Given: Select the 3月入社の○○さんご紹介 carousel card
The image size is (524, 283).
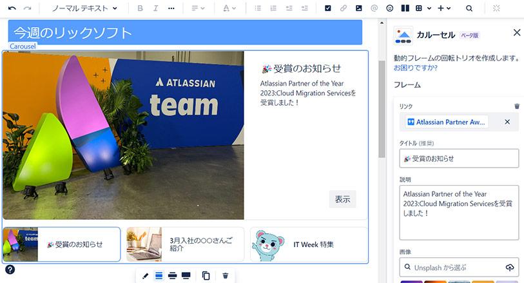Looking at the screenshot, I should click(x=185, y=244).
